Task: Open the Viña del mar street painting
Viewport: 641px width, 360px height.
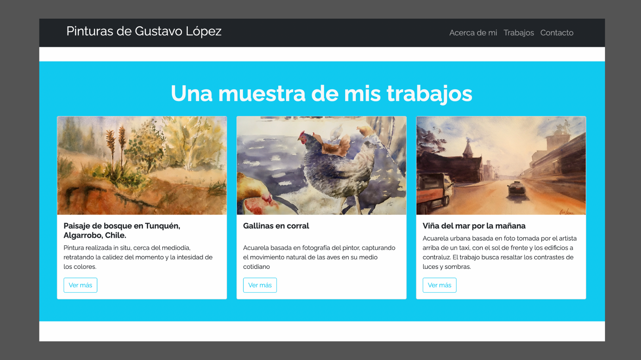Action: (x=501, y=165)
